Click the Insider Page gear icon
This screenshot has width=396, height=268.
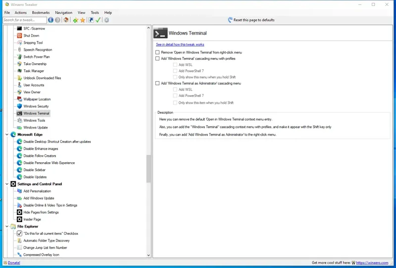coord(19,220)
